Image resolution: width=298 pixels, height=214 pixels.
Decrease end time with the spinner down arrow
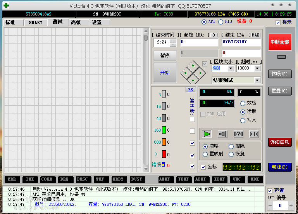pyautogui.click(x=173, y=45)
